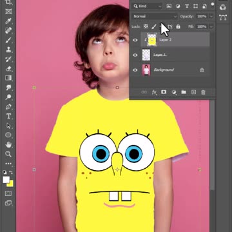
Task: Add a layer style with fx button
Action: pos(154,92)
